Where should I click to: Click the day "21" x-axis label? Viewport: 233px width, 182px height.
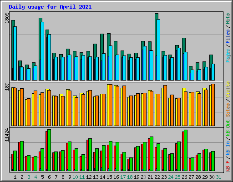[x=150, y=177]
